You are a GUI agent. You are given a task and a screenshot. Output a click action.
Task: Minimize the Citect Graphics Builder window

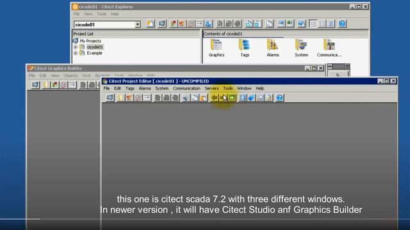pos(307,68)
